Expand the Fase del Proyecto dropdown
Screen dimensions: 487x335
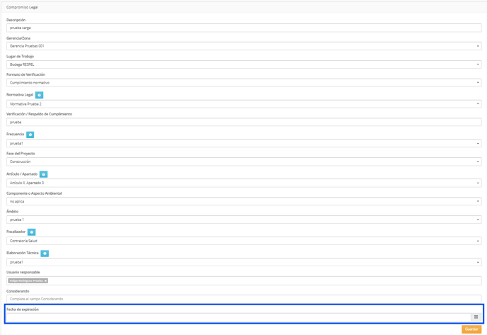click(243, 161)
